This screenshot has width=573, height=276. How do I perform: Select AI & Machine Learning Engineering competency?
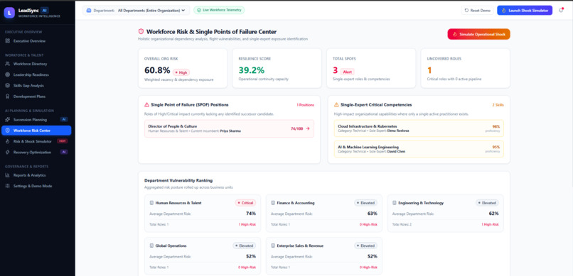[x=419, y=149]
